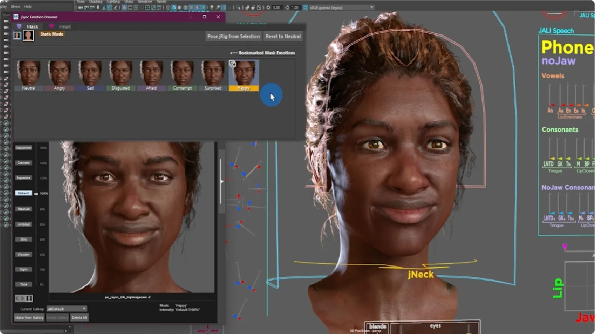Click the sRGB gamma color management icon
The height and width of the screenshot is (334, 595).
tap(305, 7)
